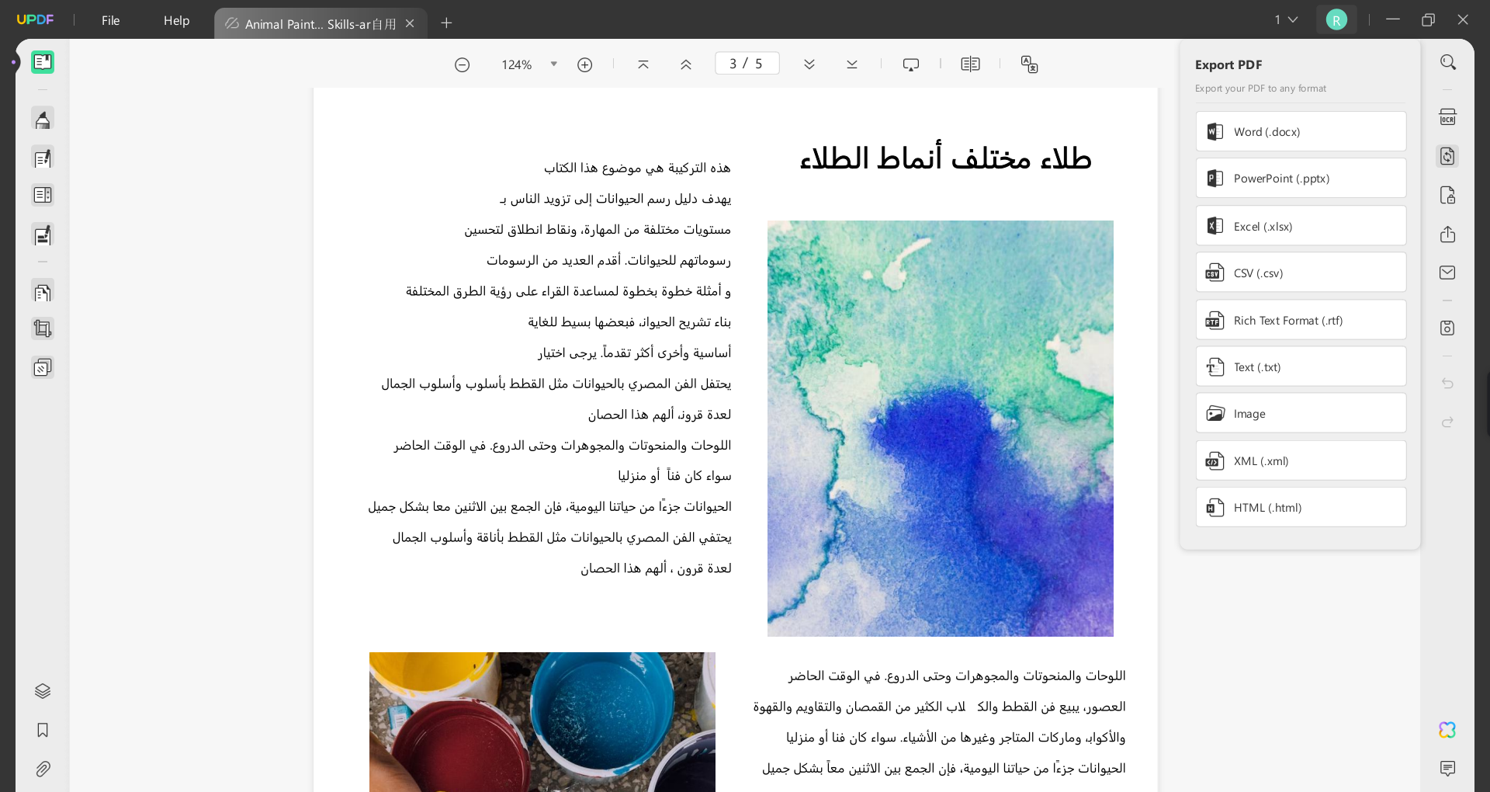Export PDF as Rich Text Format (.rtf)

click(x=1301, y=320)
